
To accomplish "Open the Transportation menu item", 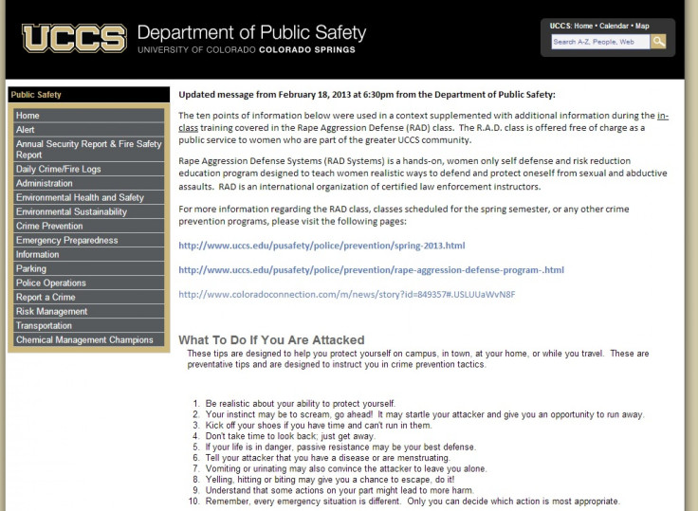I will tap(88, 326).
